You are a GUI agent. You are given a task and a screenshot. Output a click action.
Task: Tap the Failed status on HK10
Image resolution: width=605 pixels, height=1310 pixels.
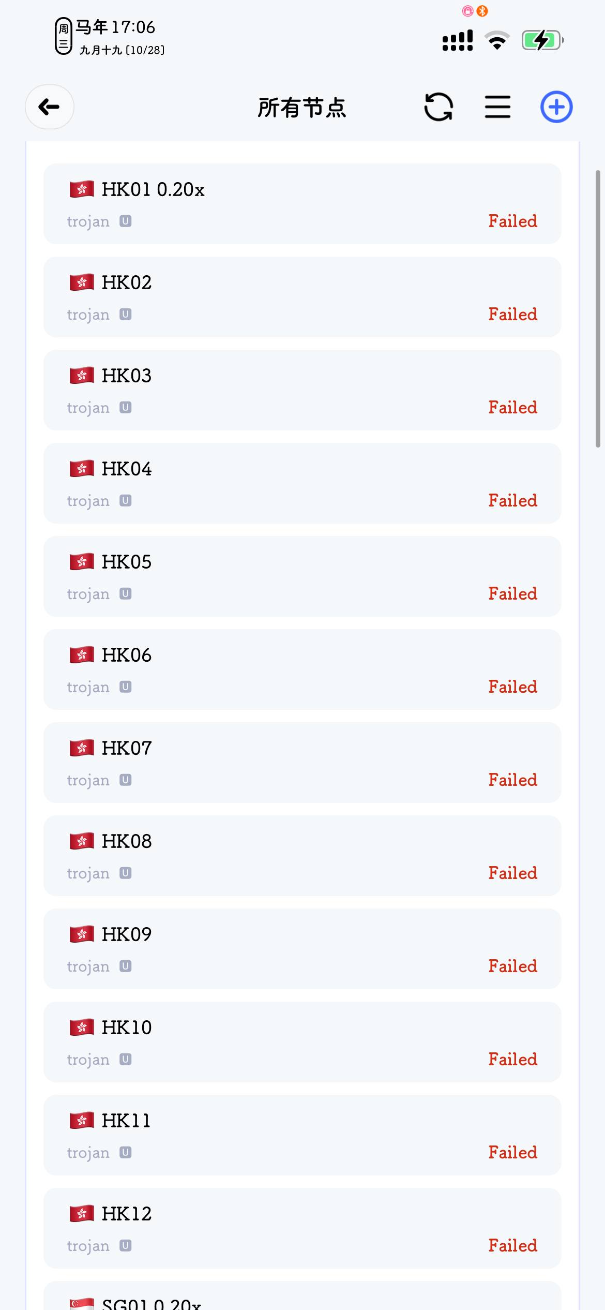coord(513,1059)
